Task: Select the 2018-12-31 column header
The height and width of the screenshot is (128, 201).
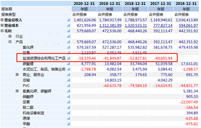Action: click(135, 3)
